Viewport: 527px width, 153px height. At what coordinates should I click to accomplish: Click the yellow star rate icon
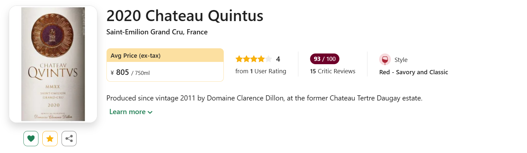(50, 139)
